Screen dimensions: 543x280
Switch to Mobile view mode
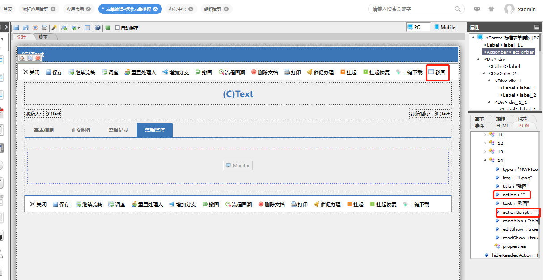point(445,27)
